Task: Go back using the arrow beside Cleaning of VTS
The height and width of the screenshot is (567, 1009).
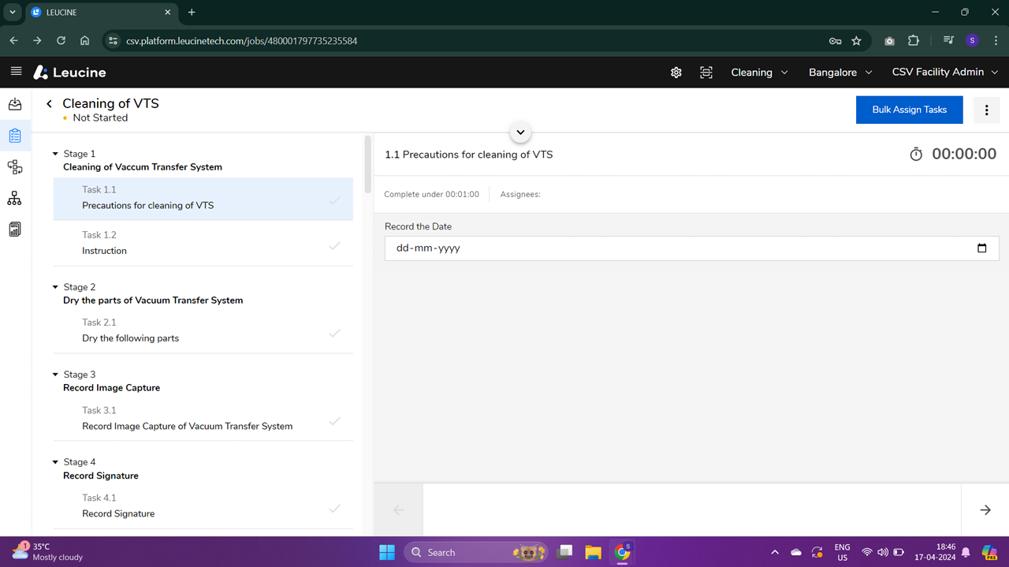Action: (x=49, y=103)
